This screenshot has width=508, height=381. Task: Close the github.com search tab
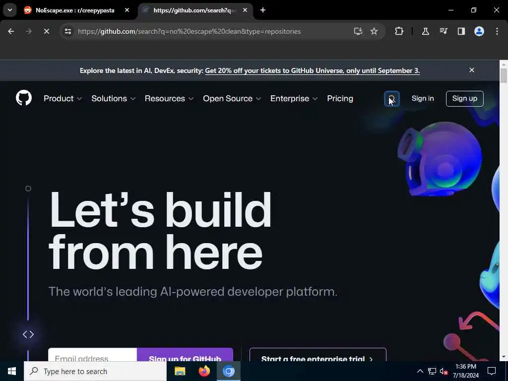tap(245, 10)
